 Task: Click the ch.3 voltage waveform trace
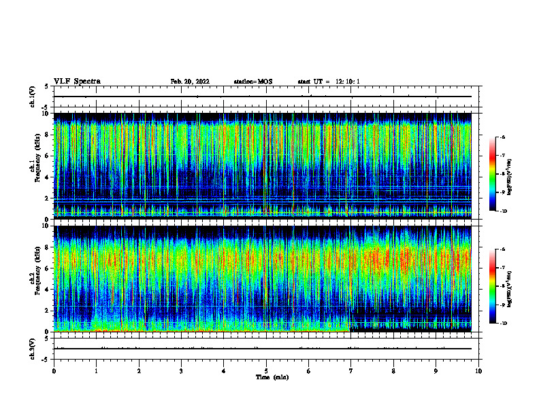(x=263, y=349)
